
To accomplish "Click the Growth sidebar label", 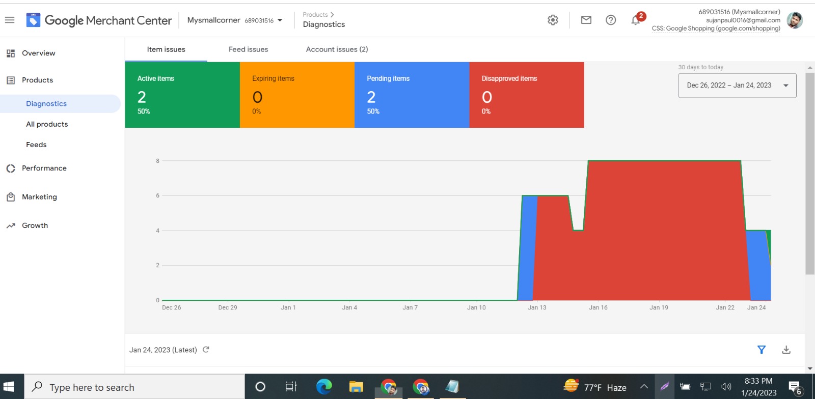I will coord(35,226).
